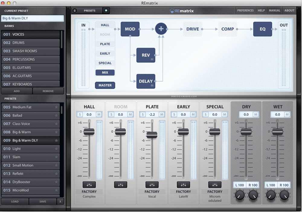Click the DRY L 100 pan value
The image size is (302, 212).
(x=239, y=185)
